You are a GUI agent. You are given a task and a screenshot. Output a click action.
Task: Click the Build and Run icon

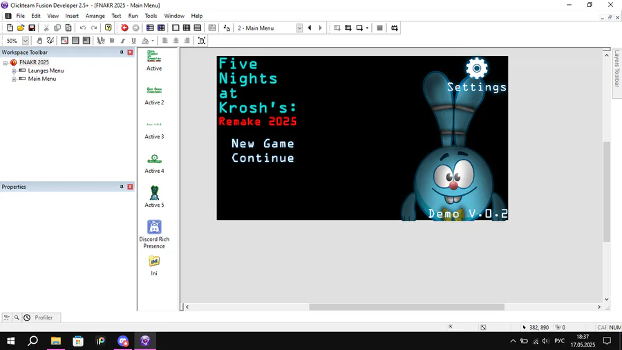point(395,28)
